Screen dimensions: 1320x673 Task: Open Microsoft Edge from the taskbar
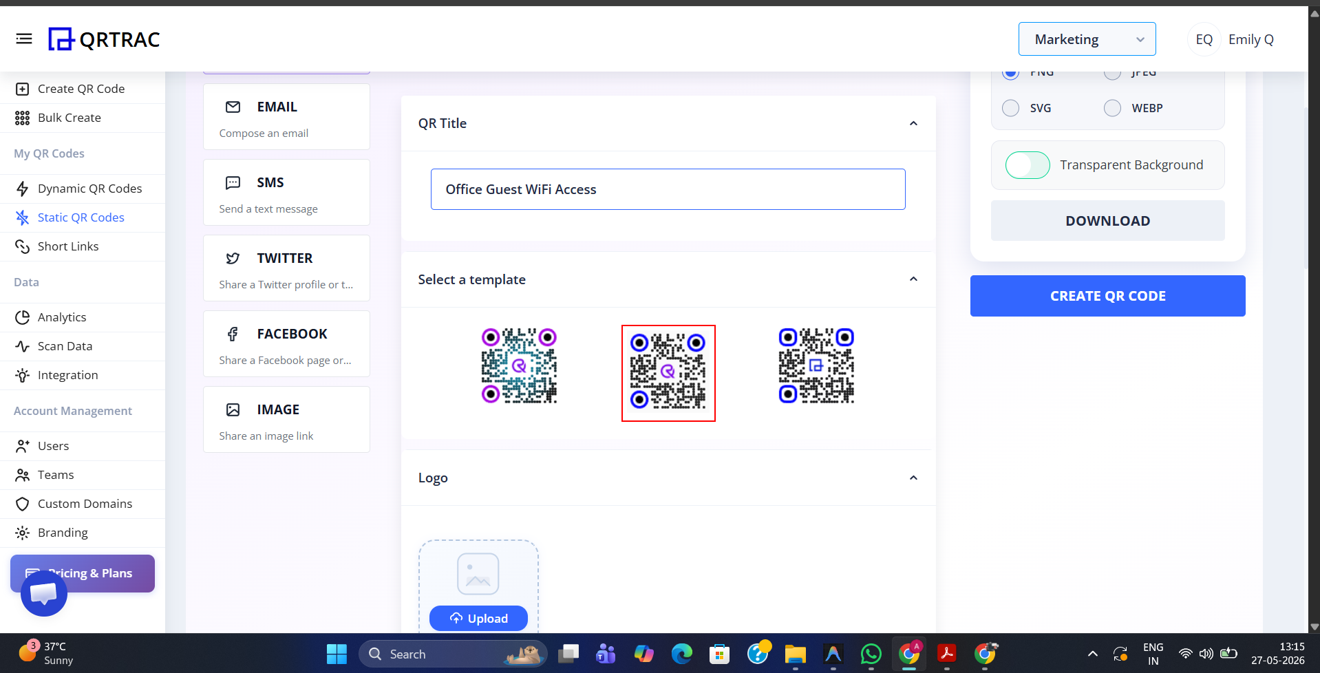pyautogui.click(x=681, y=654)
